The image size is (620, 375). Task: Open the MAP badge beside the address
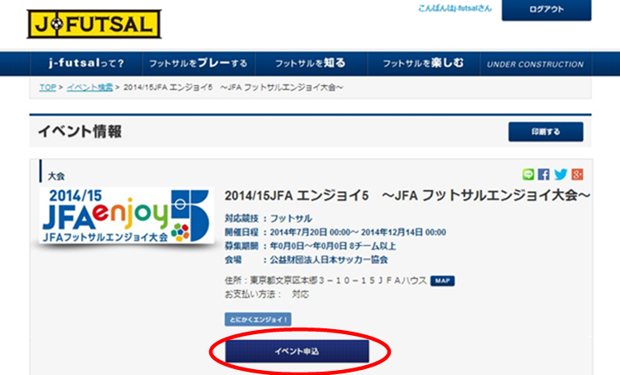pyautogui.click(x=442, y=281)
